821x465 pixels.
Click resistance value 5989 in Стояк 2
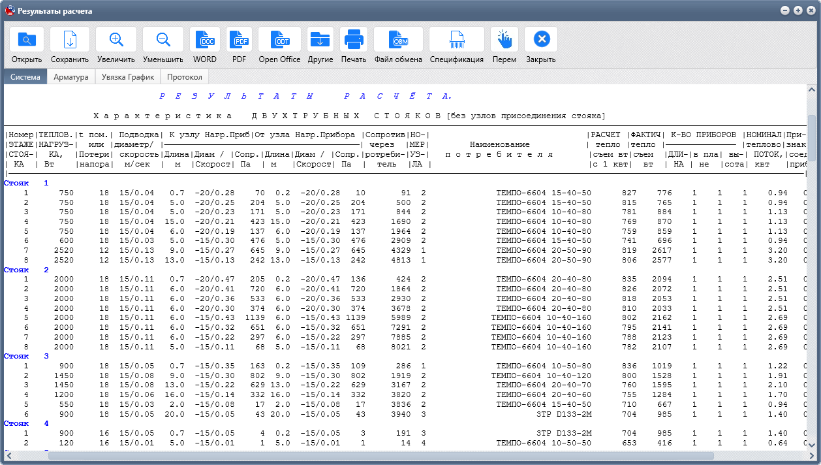[401, 317]
